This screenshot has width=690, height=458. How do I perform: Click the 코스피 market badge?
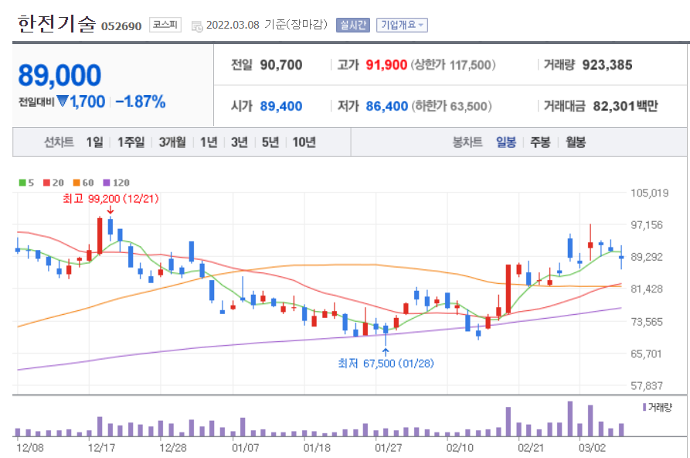click(x=165, y=25)
